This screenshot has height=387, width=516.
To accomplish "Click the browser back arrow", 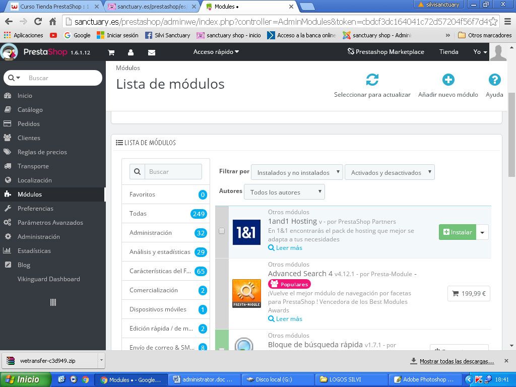I will [9, 22].
